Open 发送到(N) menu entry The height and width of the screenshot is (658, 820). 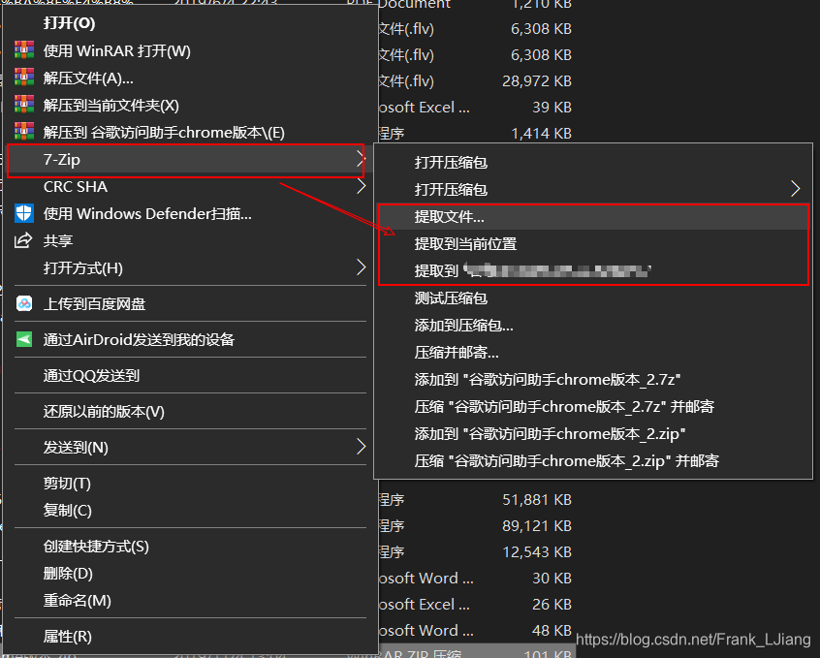coord(190,448)
